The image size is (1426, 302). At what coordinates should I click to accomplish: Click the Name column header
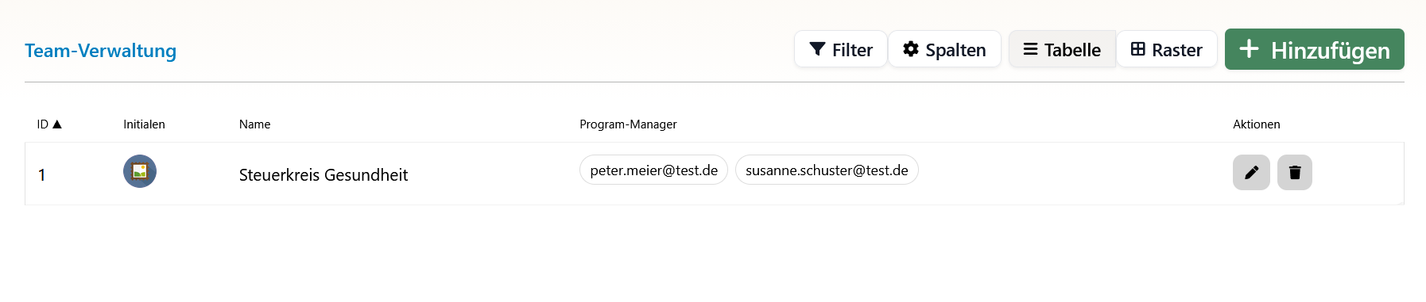(254, 124)
